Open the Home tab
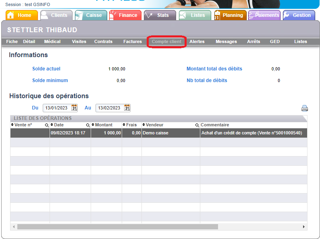 [22, 15]
